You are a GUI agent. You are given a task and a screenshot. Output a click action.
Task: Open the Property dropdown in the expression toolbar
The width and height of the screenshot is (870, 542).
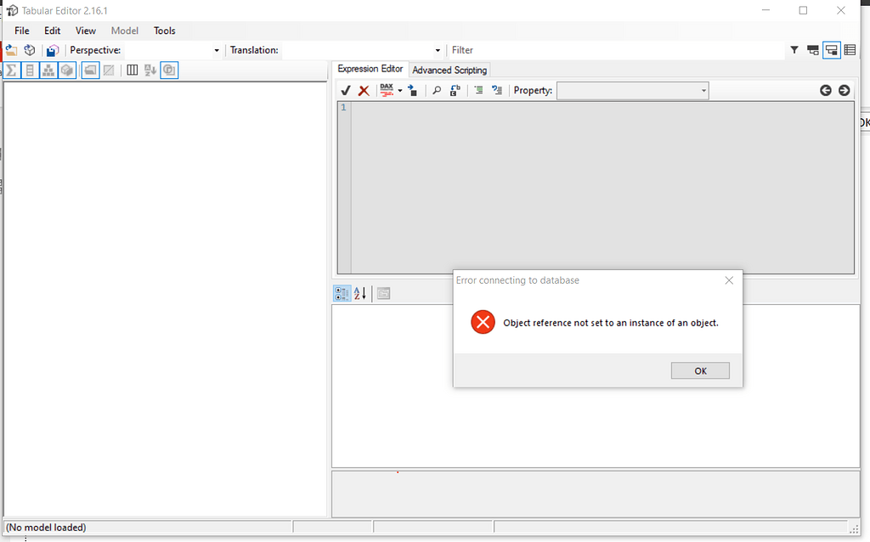703,90
